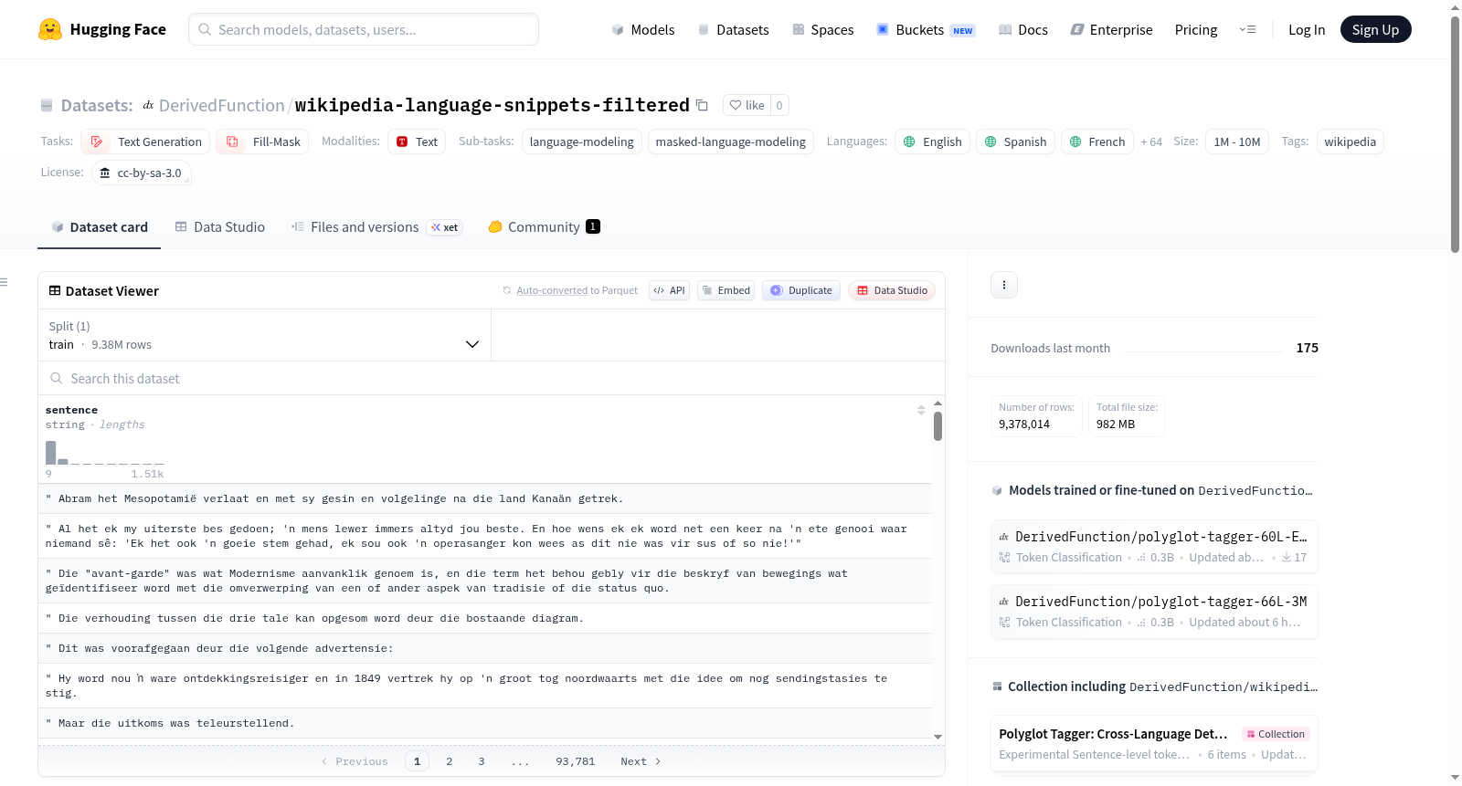Switch to the Dataset card tab
This screenshot has width=1462, height=786.
[100, 227]
